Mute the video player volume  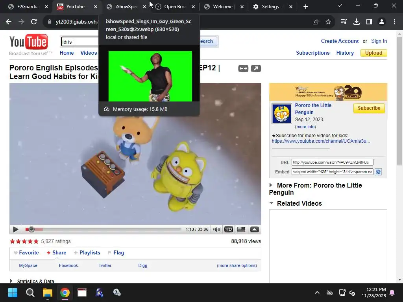tap(216, 229)
